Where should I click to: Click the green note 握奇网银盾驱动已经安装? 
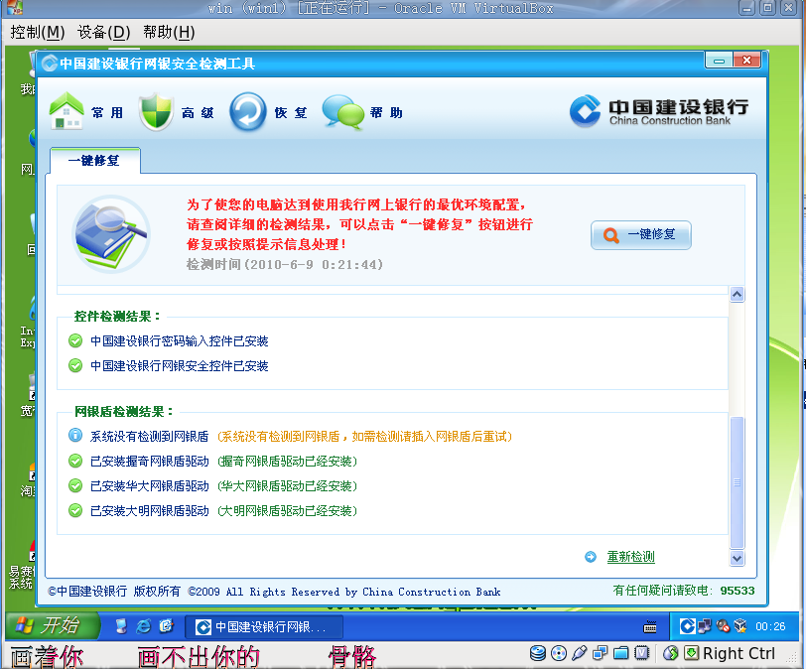point(287,462)
